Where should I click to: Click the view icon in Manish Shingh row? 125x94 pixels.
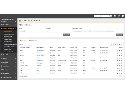pyautogui.click(x=117, y=55)
